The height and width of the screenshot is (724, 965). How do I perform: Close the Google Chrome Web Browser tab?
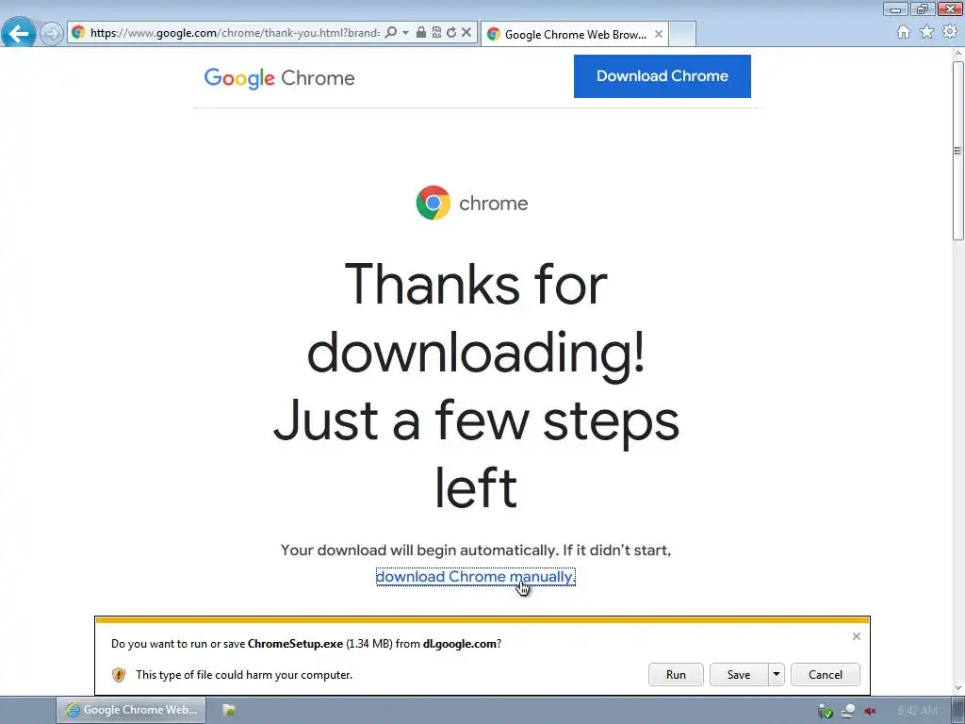point(659,34)
